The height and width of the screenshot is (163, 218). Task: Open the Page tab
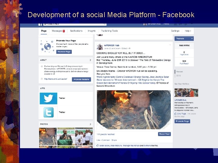coord(44,31)
